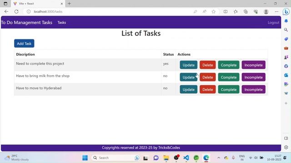Screen dimensions: 291x163
Task: Open the Windows Start menu
Action: pos(85,158)
